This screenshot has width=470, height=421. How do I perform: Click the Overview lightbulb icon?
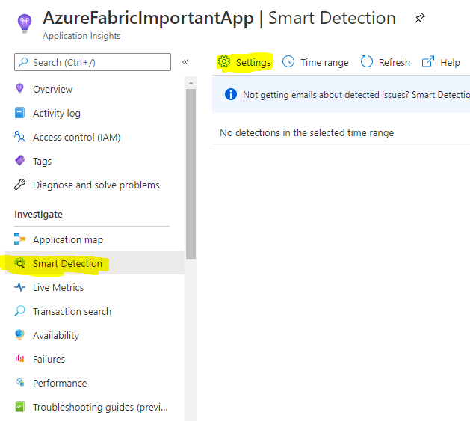[19, 89]
